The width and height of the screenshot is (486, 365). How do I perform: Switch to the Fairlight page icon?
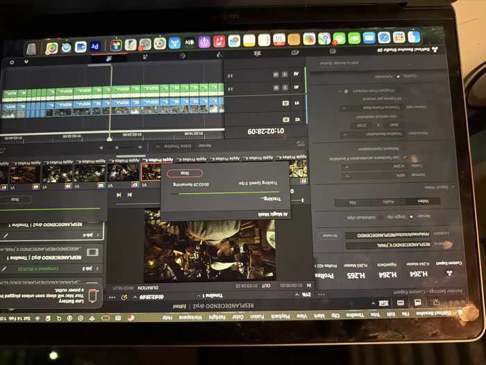(x=144, y=57)
